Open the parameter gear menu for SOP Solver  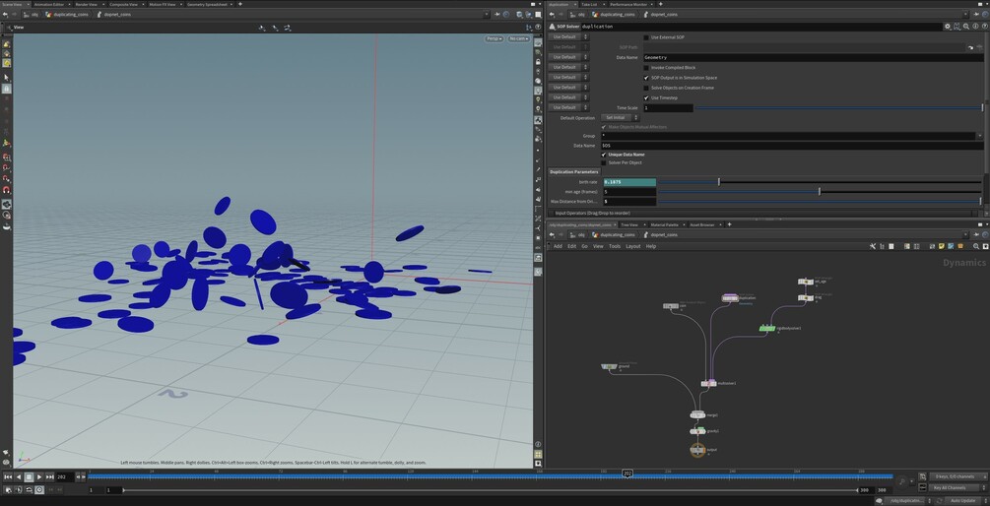pyautogui.click(x=948, y=27)
